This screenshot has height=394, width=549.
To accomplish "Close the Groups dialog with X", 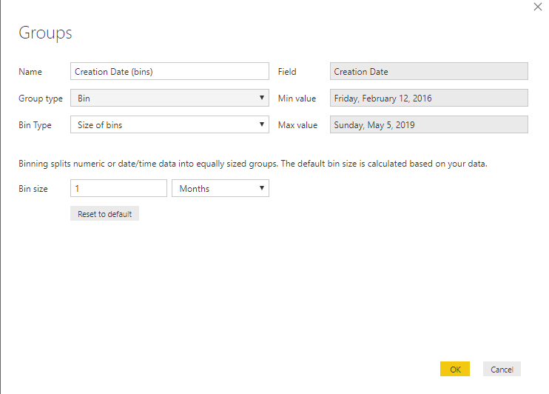I will pyautogui.click(x=537, y=7).
